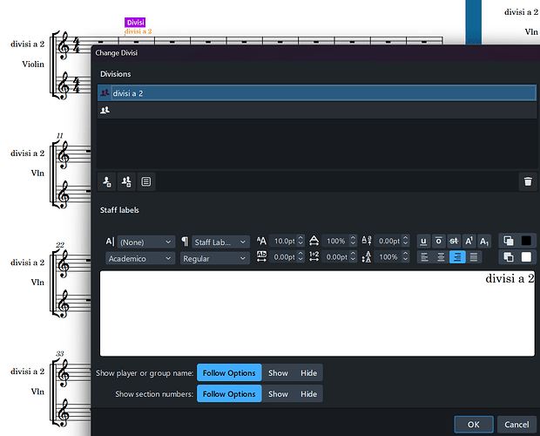
Task: Open the Academico font family dropdown
Action: point(140,258)
